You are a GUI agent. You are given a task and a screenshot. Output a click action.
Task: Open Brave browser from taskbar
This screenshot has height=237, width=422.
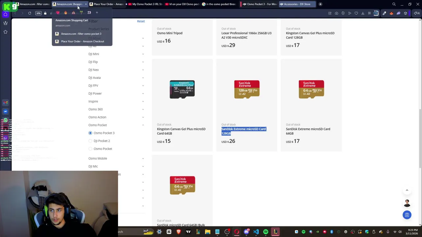179,232
